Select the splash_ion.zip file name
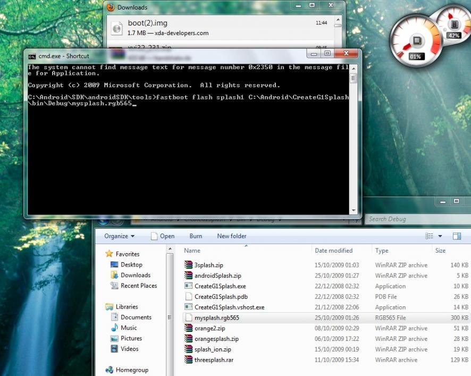This screenshot has height=376, width=471. (x=213, y=349)
